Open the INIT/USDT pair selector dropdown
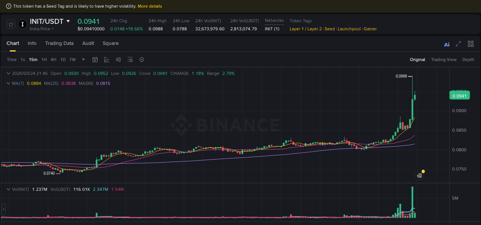481x225 pixels. coord(68,21)
